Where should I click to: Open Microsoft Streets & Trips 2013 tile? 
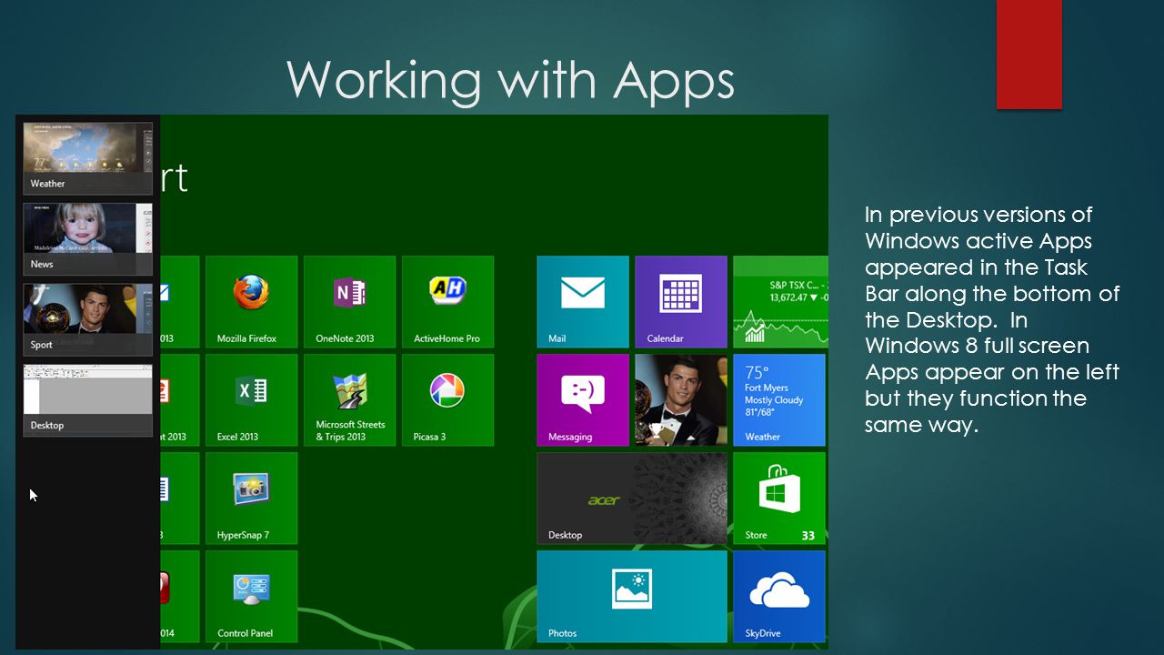point(349,400)
